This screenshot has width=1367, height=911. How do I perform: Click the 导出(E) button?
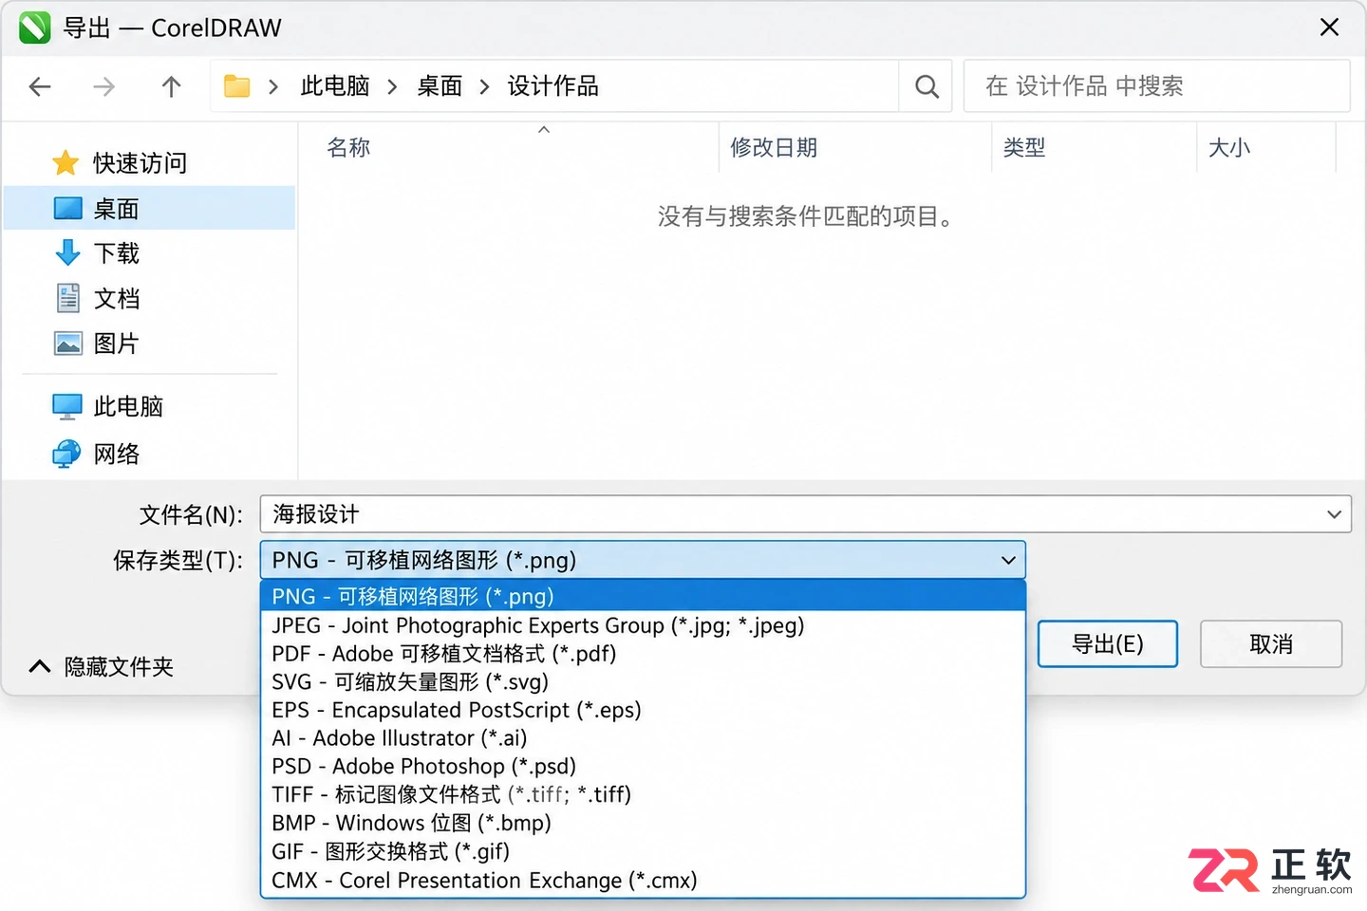coord(1107,644)
